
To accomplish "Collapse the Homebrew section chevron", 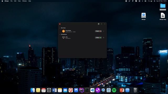I will point(60,34).
